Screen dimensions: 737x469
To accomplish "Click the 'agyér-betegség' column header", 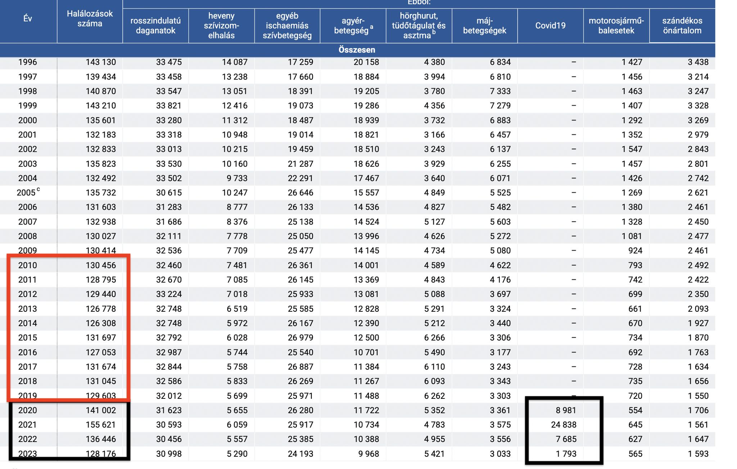I will coord(353,26).
